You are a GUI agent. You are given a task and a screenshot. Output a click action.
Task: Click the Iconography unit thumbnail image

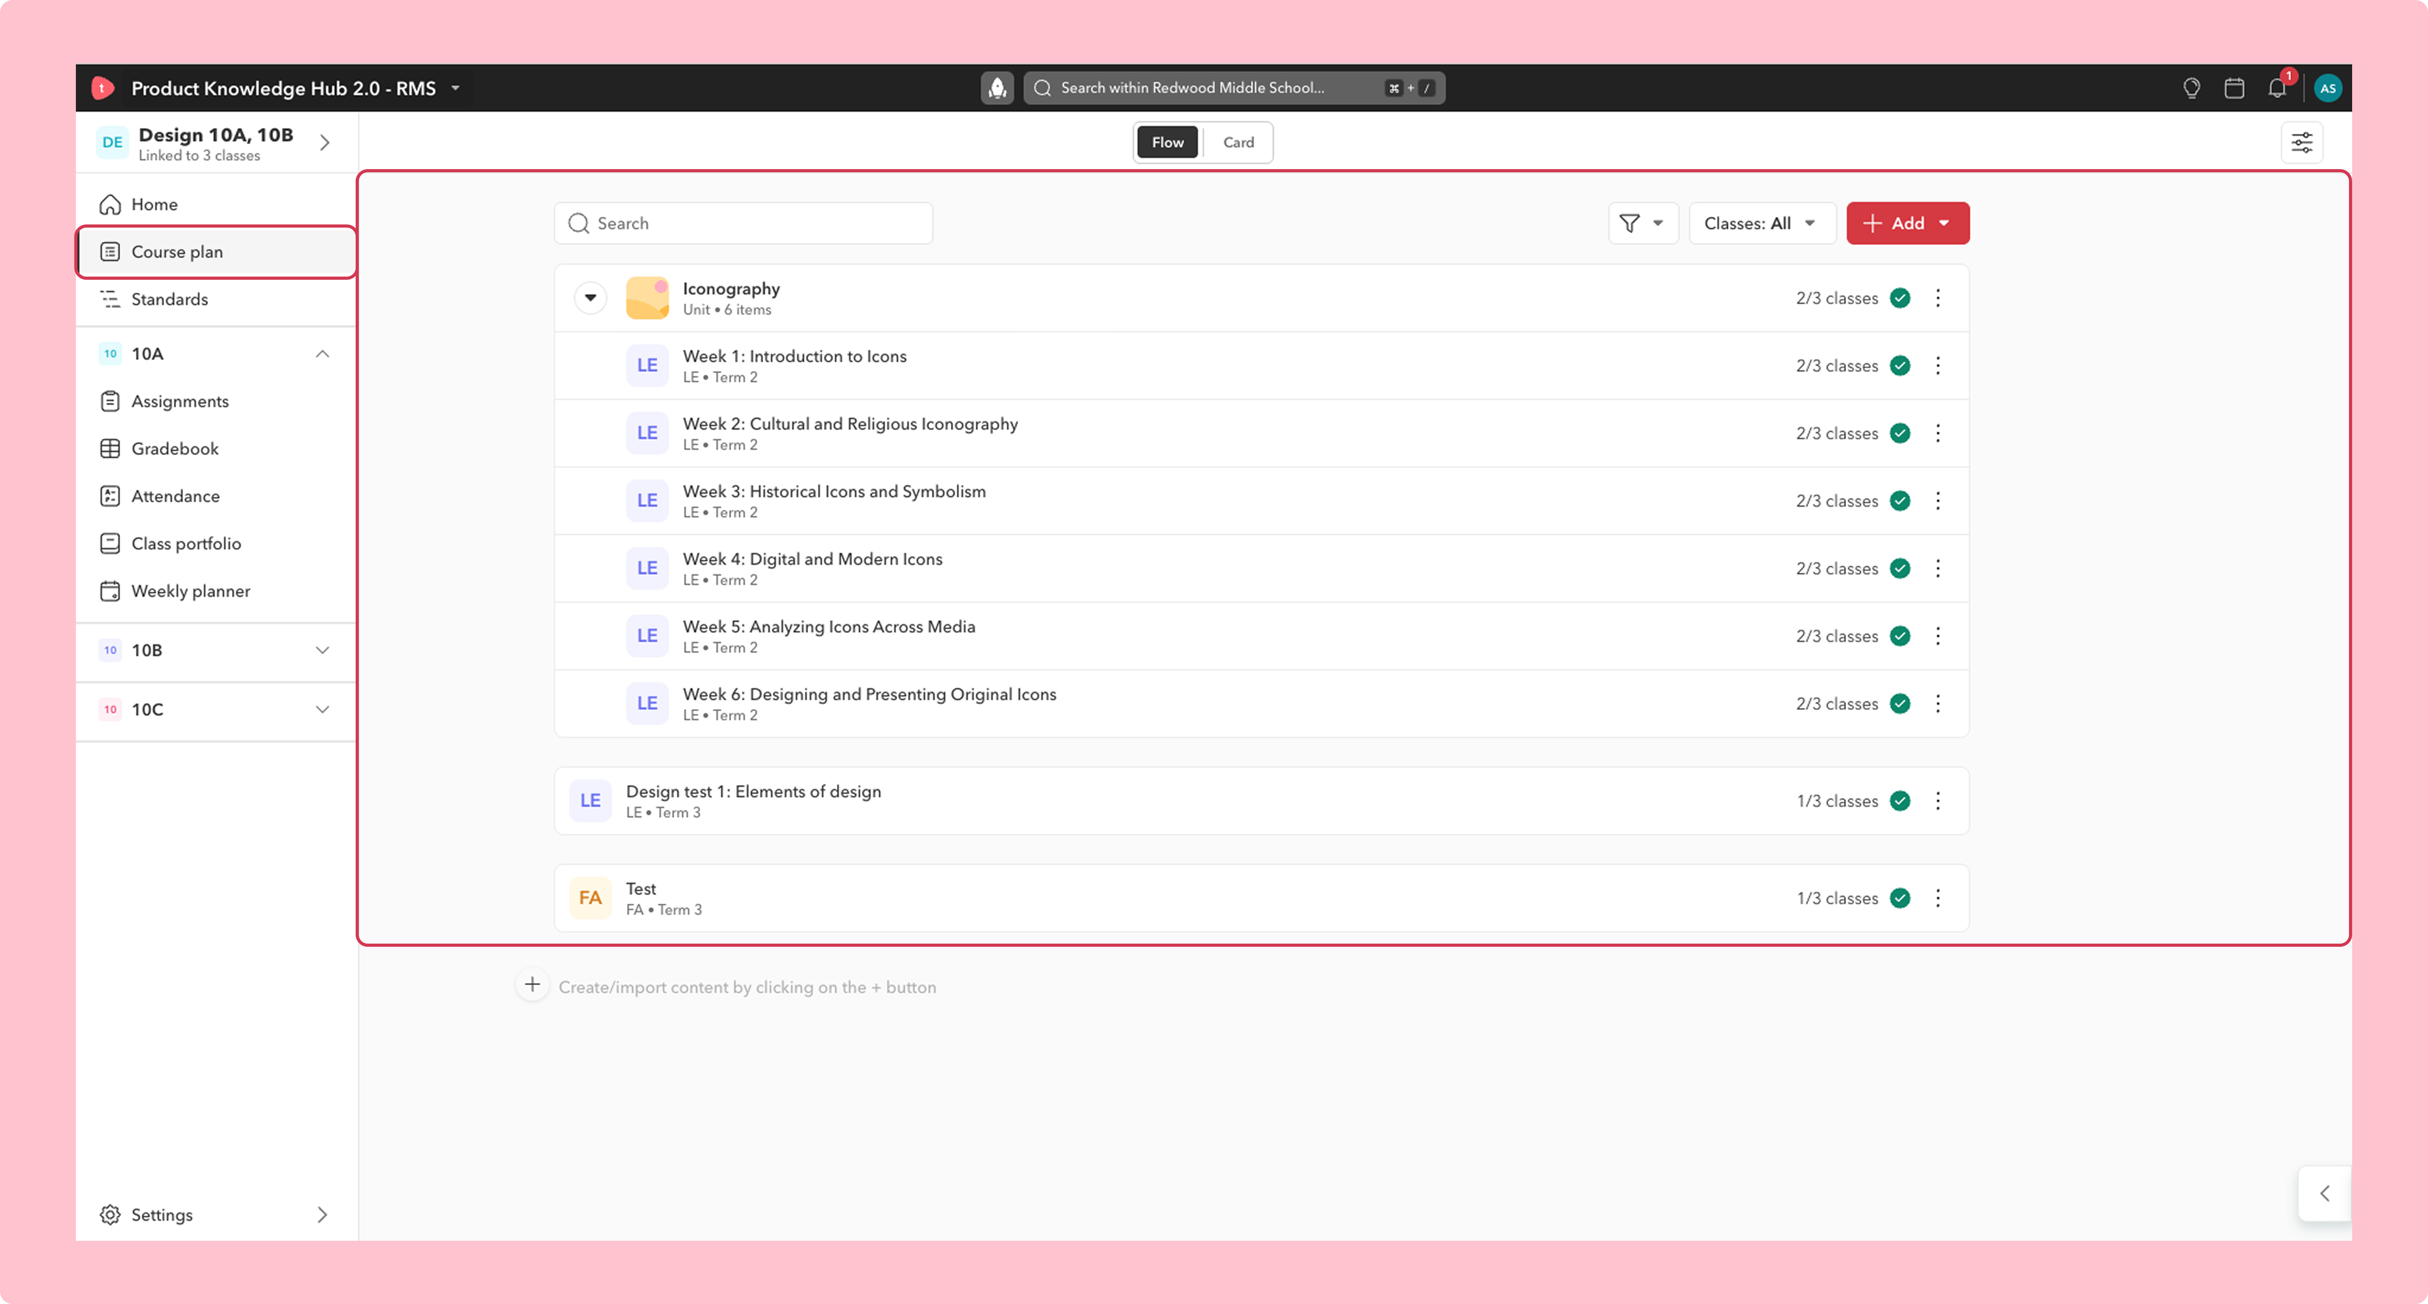click(x=648, y=298)
